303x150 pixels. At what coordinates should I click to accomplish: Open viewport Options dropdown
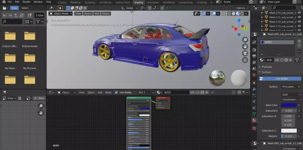point(242,8)
